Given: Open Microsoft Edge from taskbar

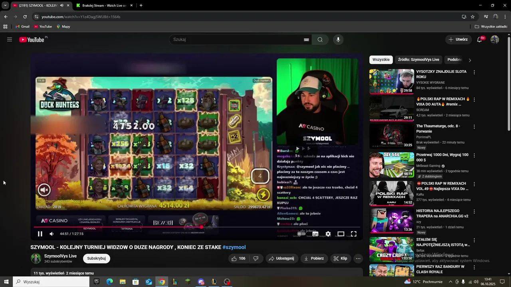Looking at the screenshot, I should pyautogui.click(x=109, y=282).
